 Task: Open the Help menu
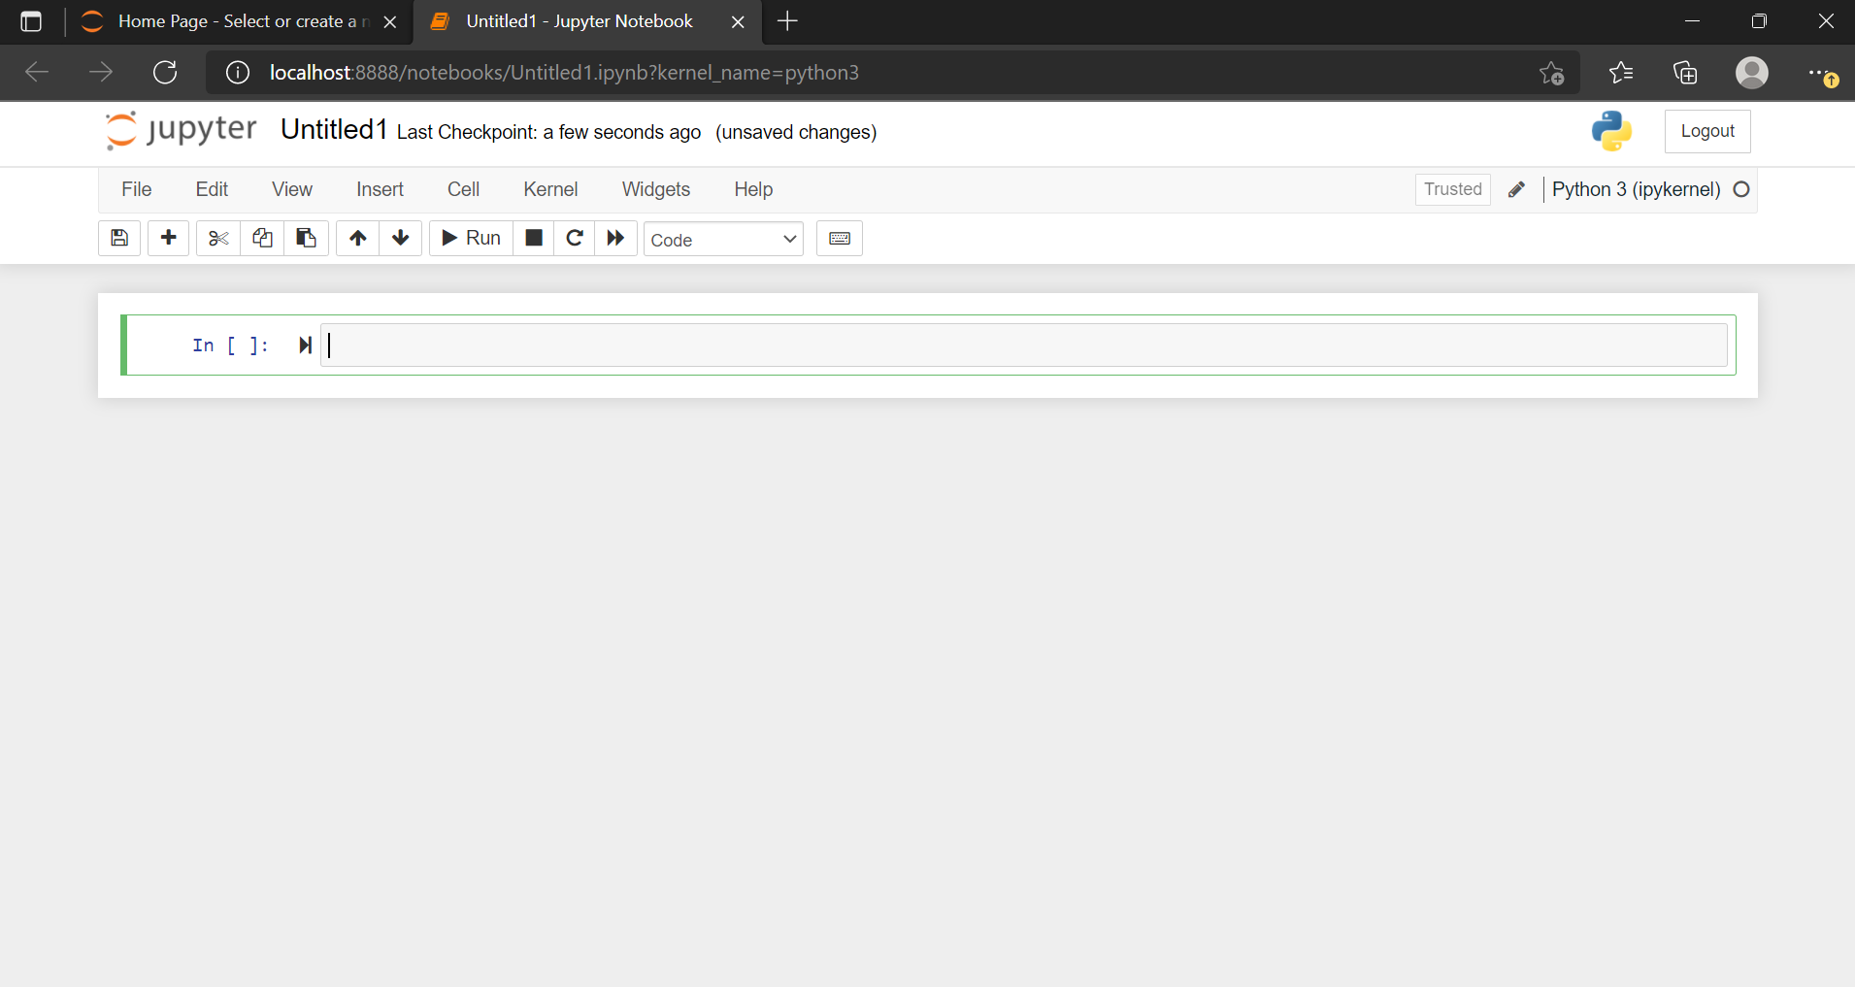coord(753,189)
